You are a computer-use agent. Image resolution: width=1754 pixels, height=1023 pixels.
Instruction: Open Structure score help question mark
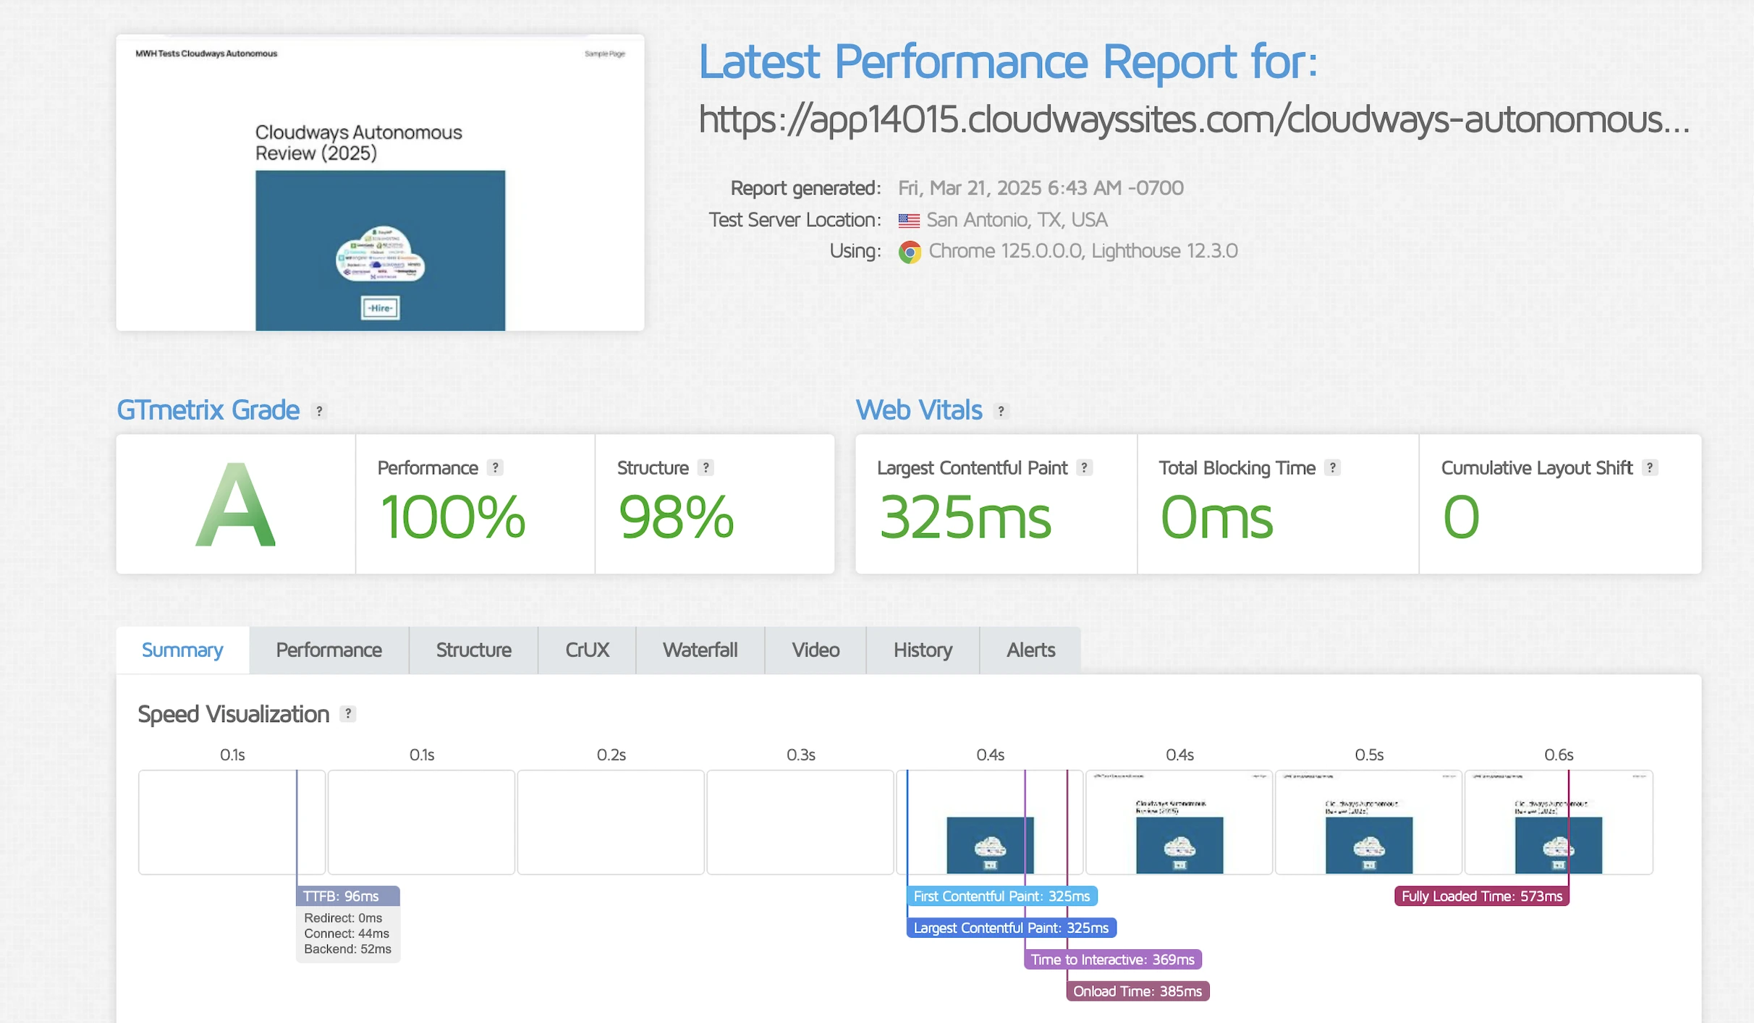pyautogui.click(x=706, y=468)
